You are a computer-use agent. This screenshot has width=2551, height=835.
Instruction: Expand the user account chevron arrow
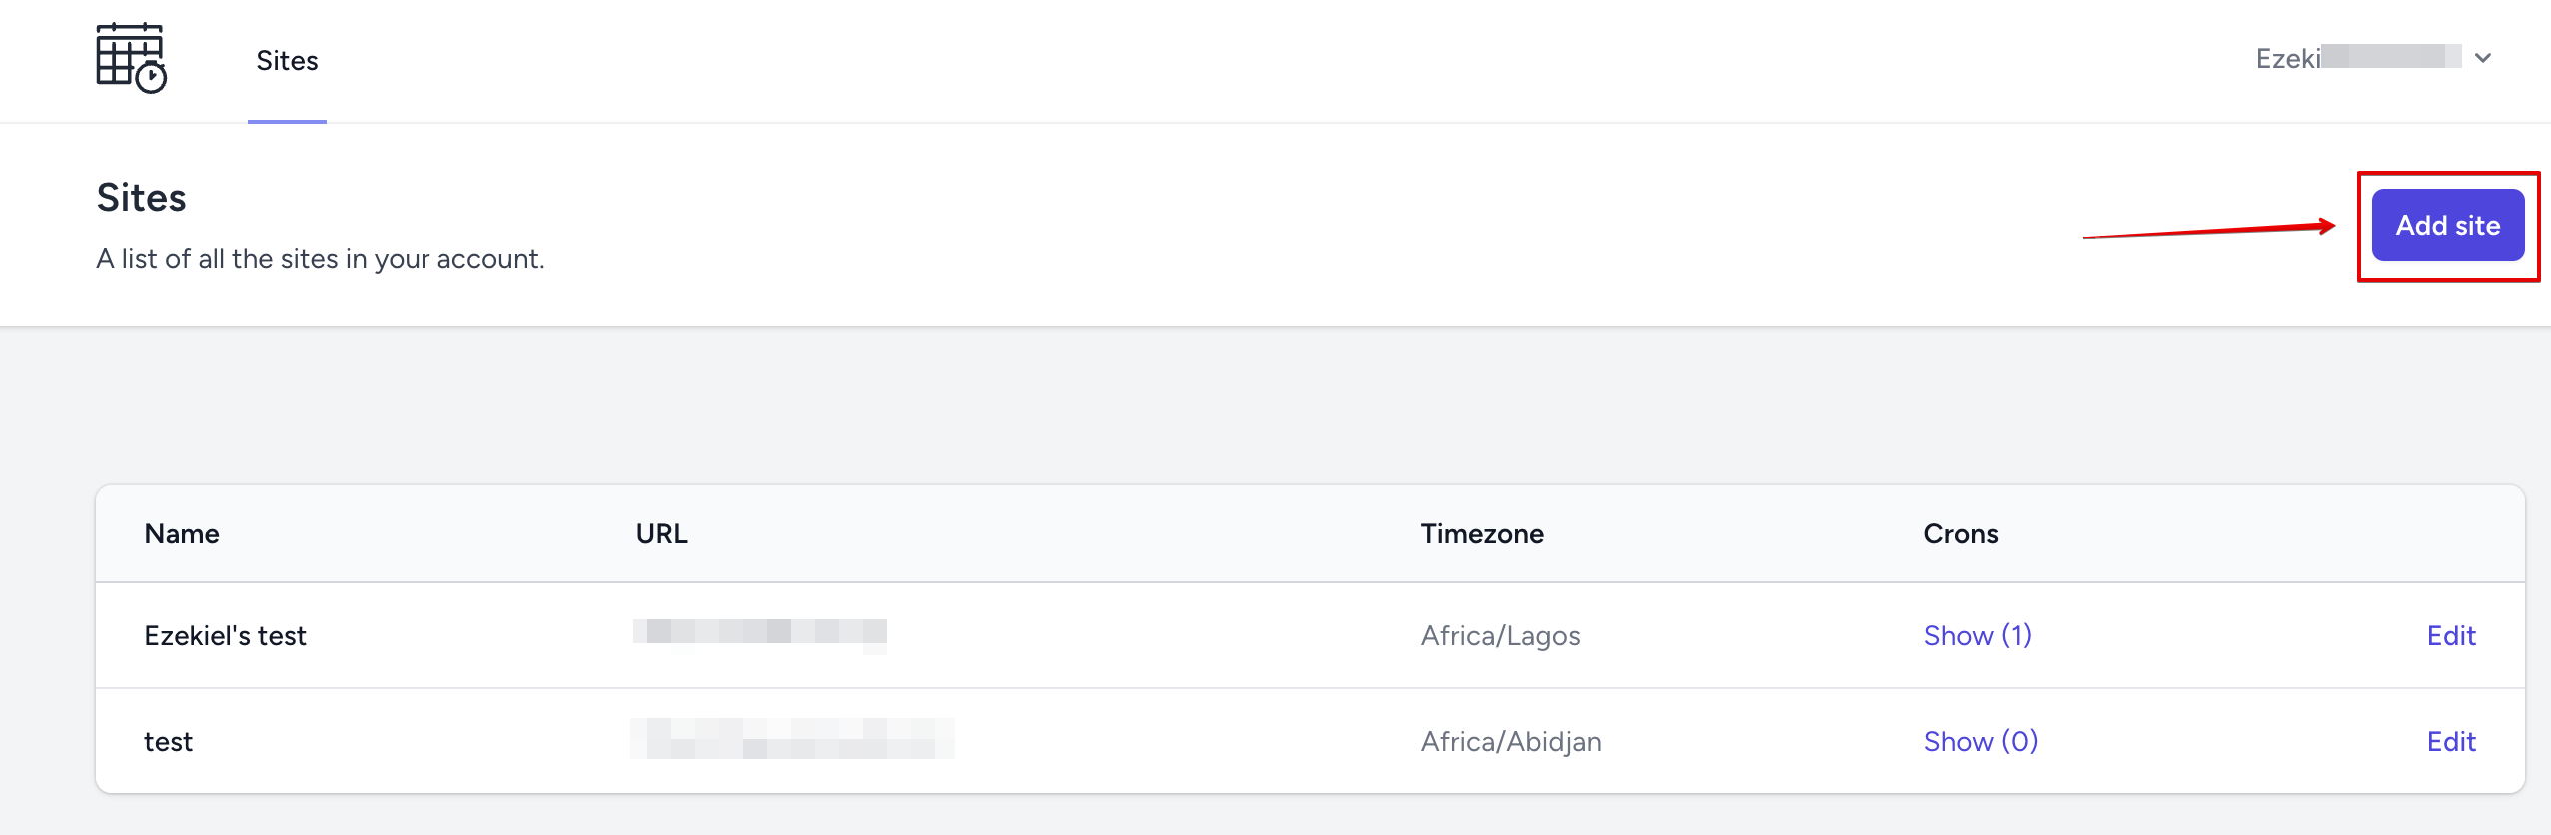(x=2482, y=58)
